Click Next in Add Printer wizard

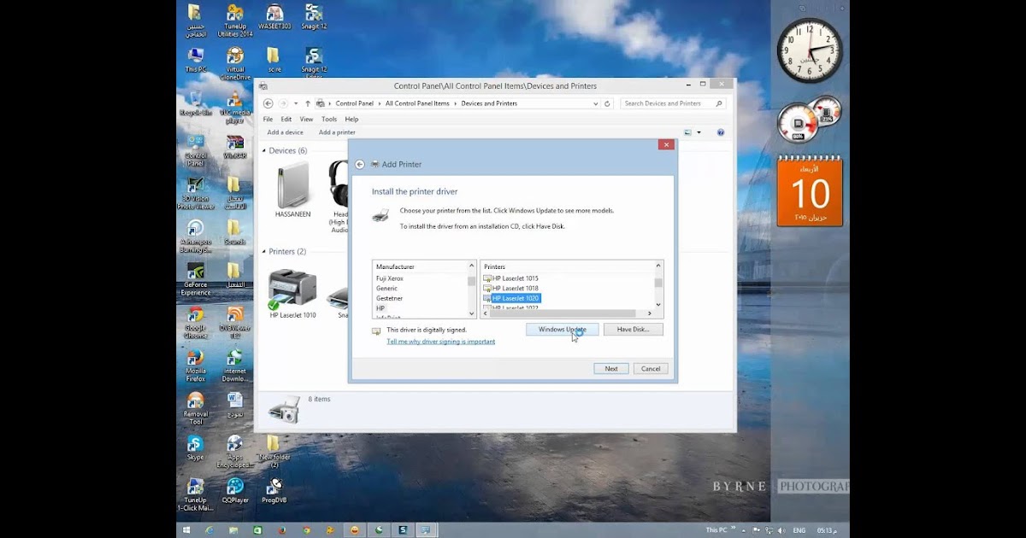(611, 369)
